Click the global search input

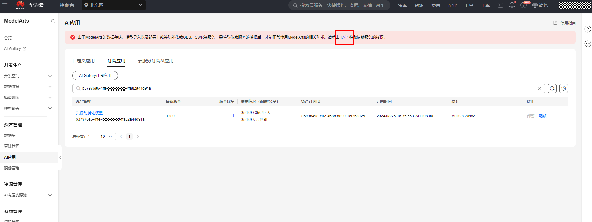(339, 5)
